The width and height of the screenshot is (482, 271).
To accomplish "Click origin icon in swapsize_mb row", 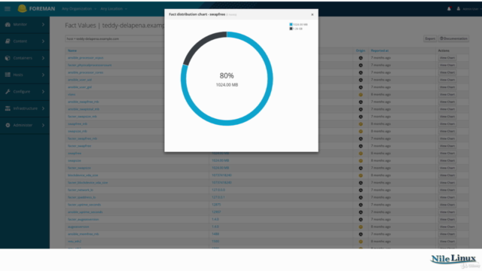I will tap(361, 131).
